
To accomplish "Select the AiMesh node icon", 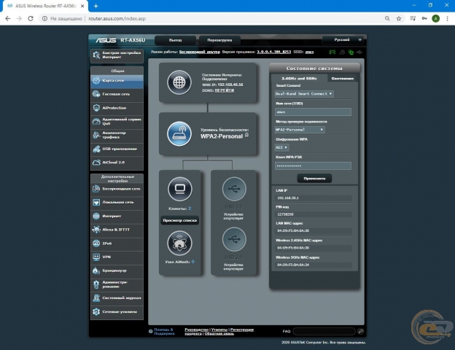I will [x=179, y=243].
